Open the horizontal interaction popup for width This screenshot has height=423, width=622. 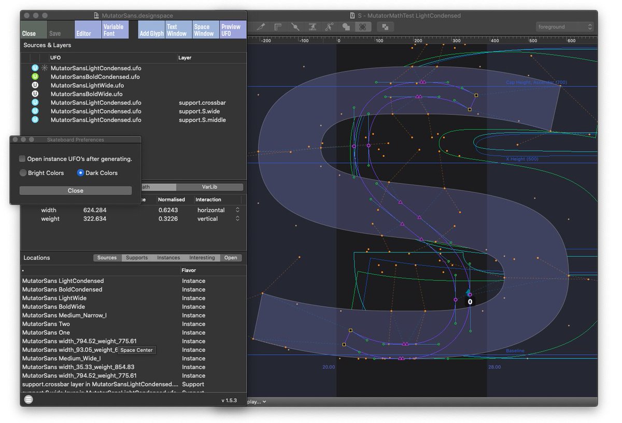[x=218, y=210]
